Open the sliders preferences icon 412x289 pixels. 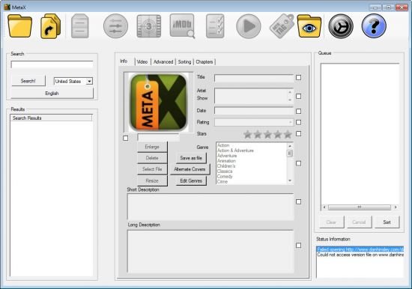(115, 26)
